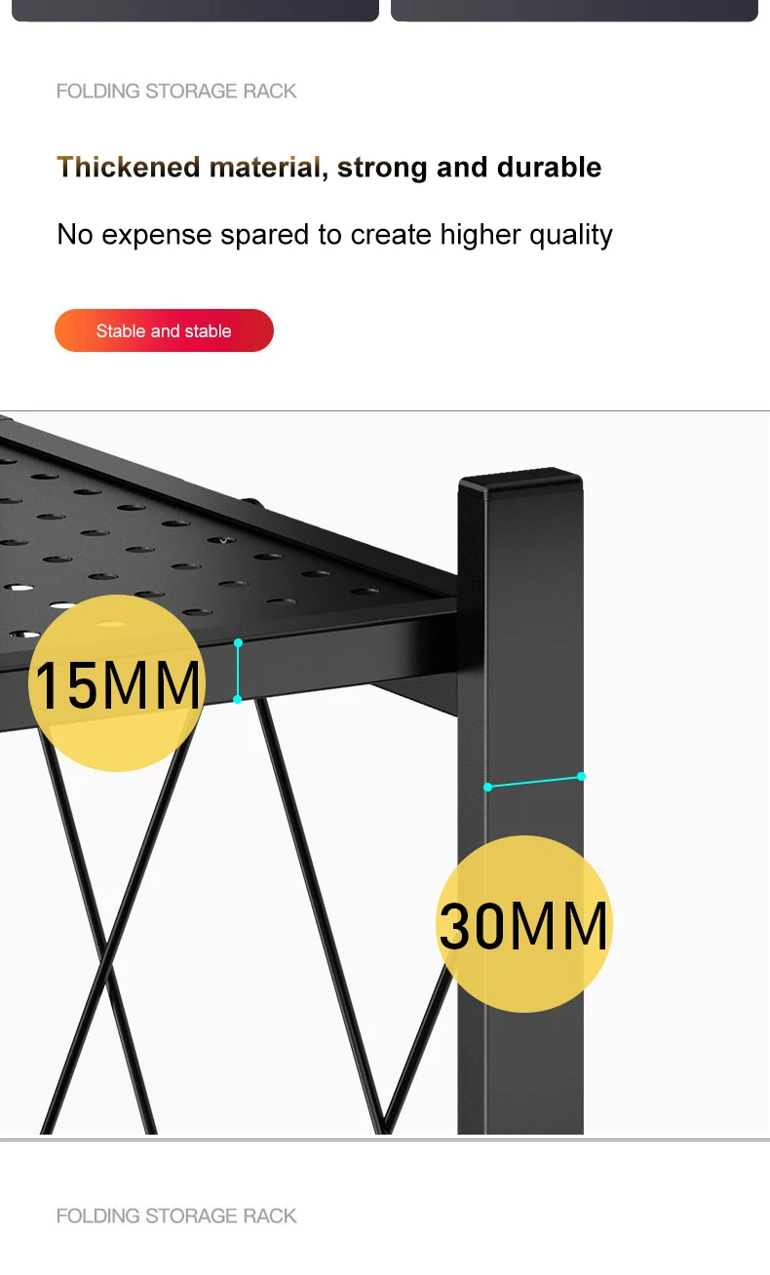Viewport: 770px width, 1275px height.
Task: Click the bottom 'FOLDING STORAGE RACK' label
Action: tap(176, 1216)
